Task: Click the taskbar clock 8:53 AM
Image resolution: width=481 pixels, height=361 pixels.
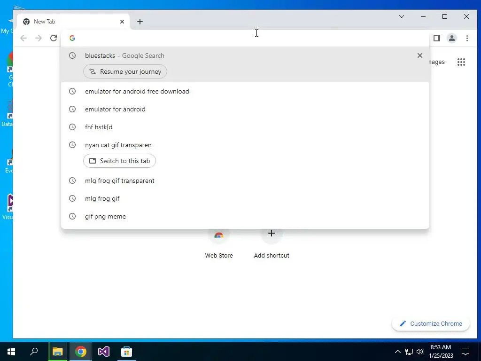Action: click(441, 352)
